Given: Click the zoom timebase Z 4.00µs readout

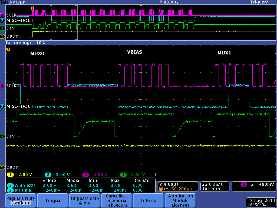Looking at the screenshot, I should [169, 184].
